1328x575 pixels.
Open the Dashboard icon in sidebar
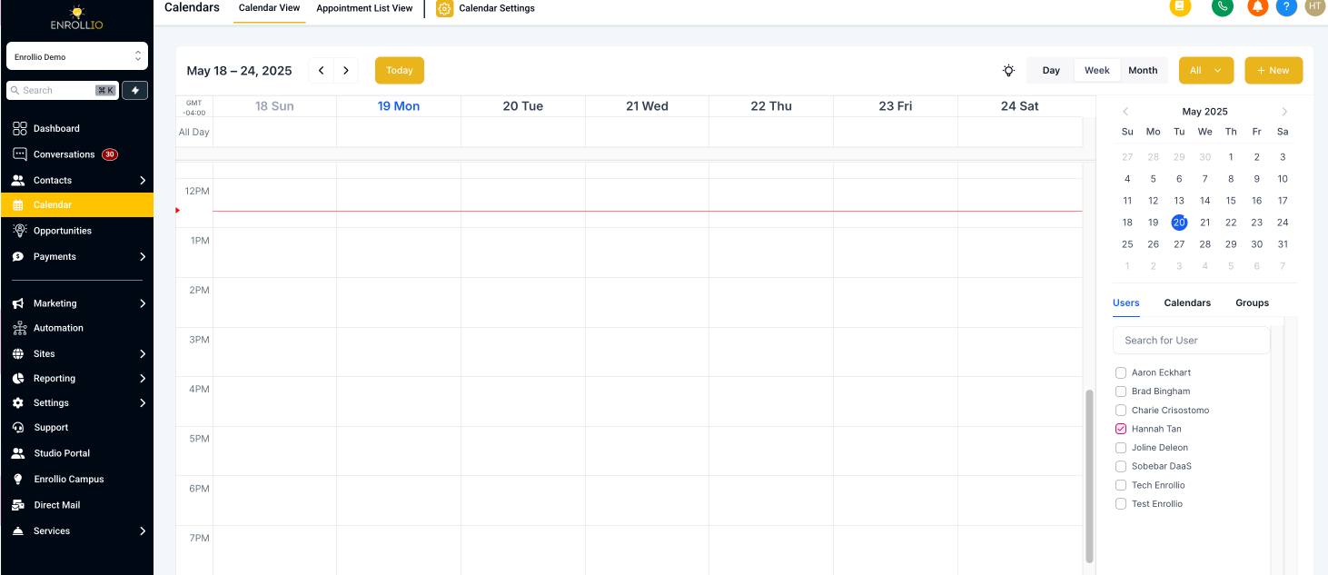coord(19,128)
